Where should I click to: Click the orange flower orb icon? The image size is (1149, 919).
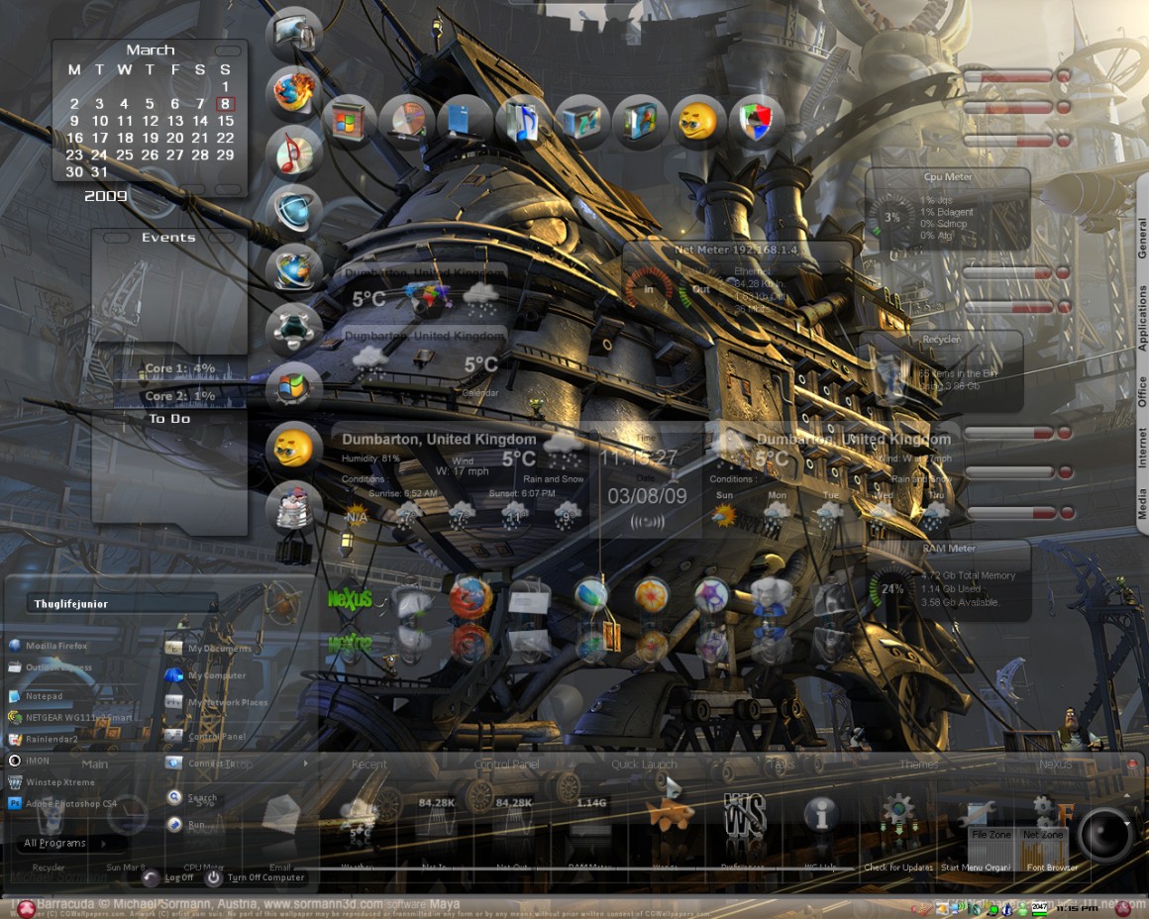click(x=652, y=596)
